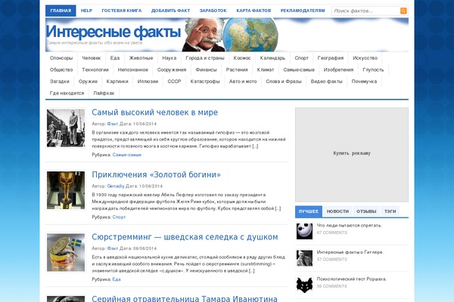Screen dimensions: 454x302
Task: Click the mask thumbnail in the sidebar
Action: (304, 231)
